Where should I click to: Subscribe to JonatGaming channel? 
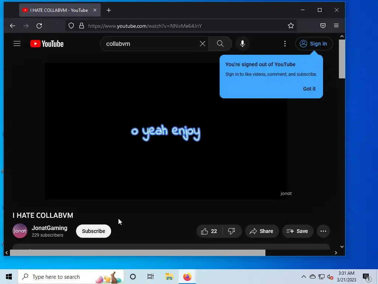93,231
